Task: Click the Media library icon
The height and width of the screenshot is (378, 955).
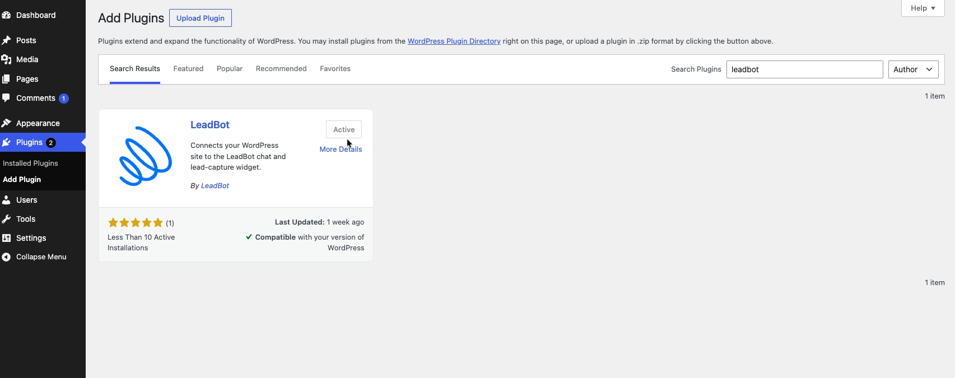Action: (x=6, y=59)
